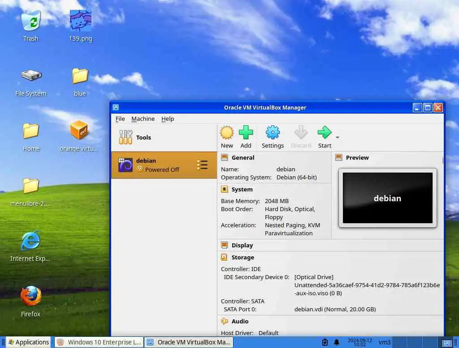Select the Tools entry in sidebar
The width and height of the screenshot is (459, 348).
tap(164, 137)
